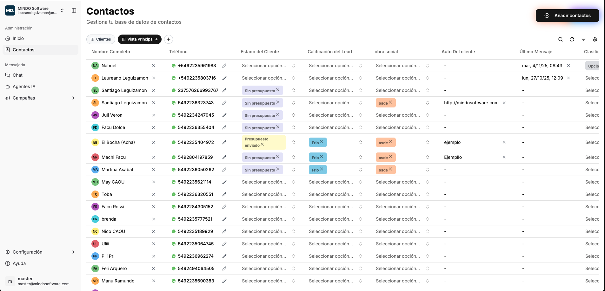The width and height of the screenshot is (605, 291).
Task: Open the http://mindosoftware.com link
Action: [x=471, y=103]
